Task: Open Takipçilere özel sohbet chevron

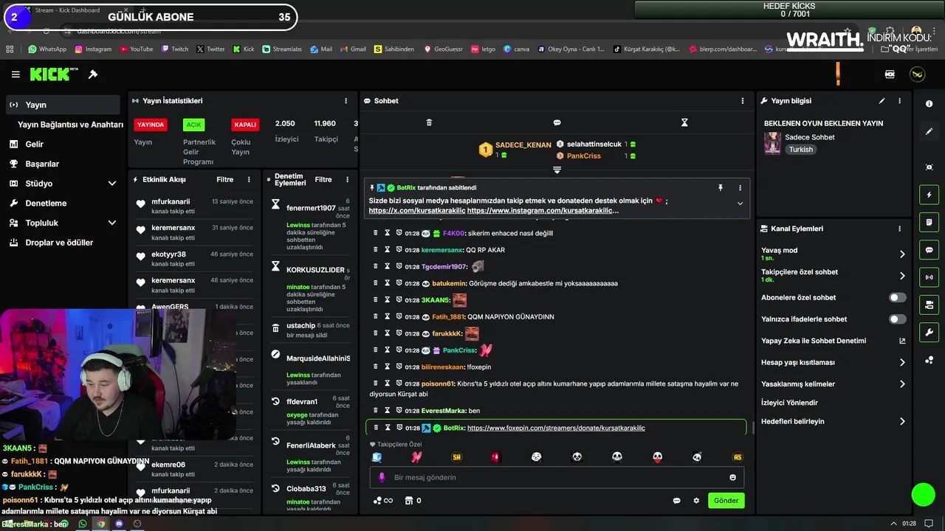Action: tap(902, 276)
